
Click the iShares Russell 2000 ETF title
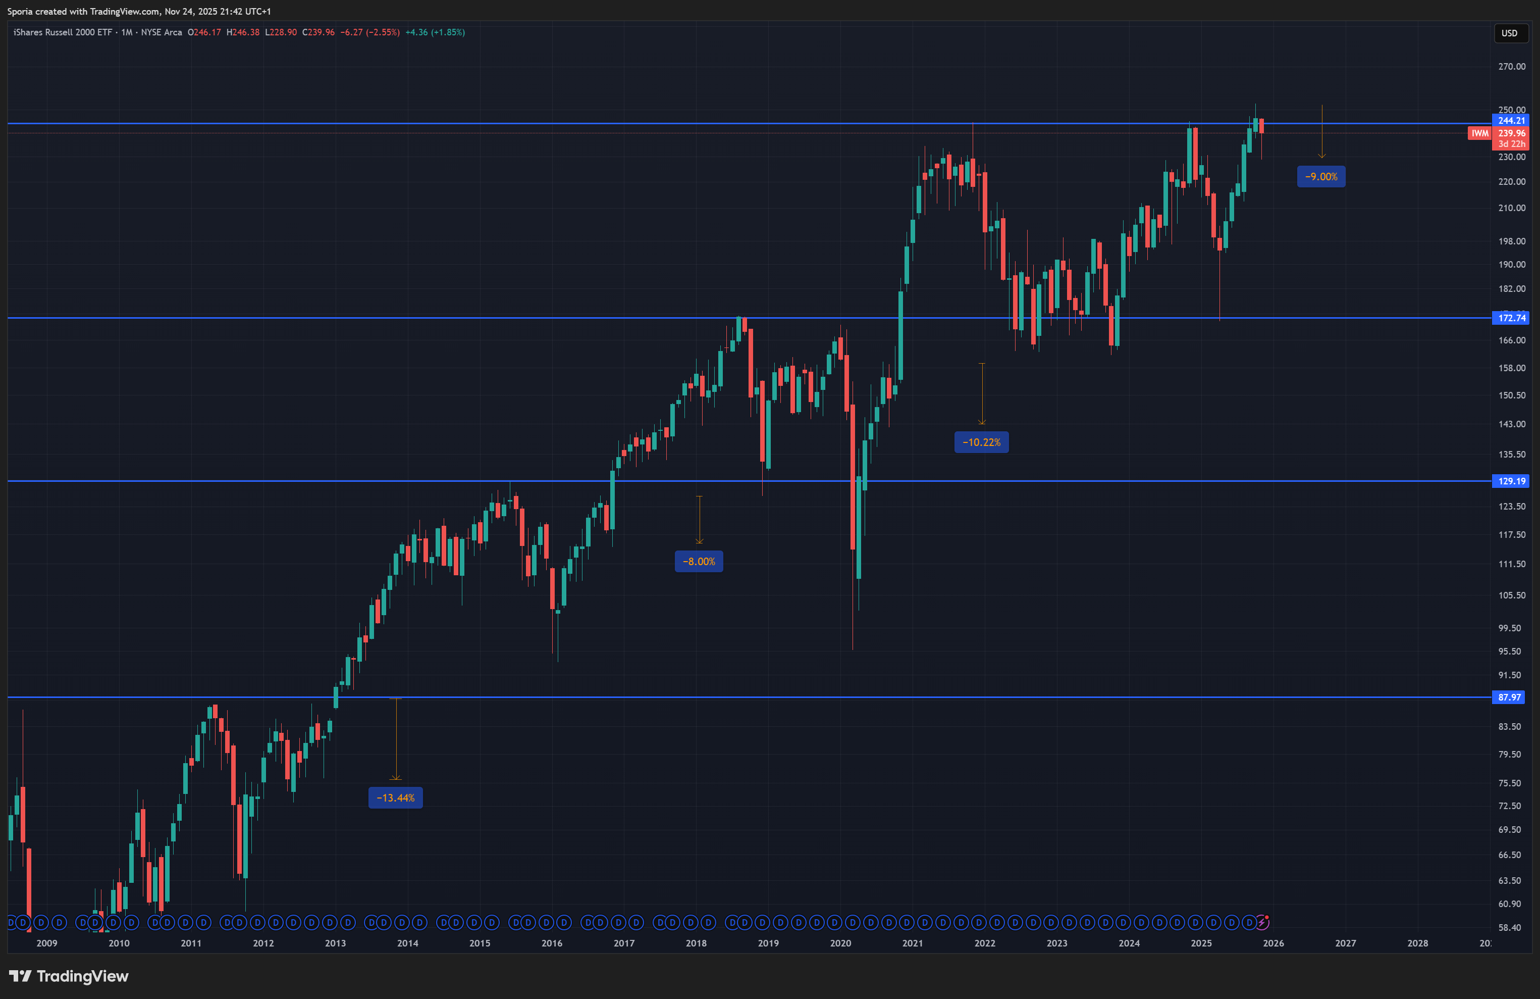point(63,32)
